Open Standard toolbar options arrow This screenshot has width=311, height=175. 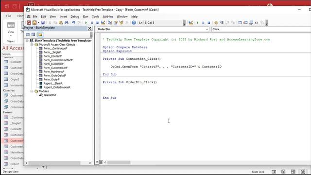pos(184,23)
